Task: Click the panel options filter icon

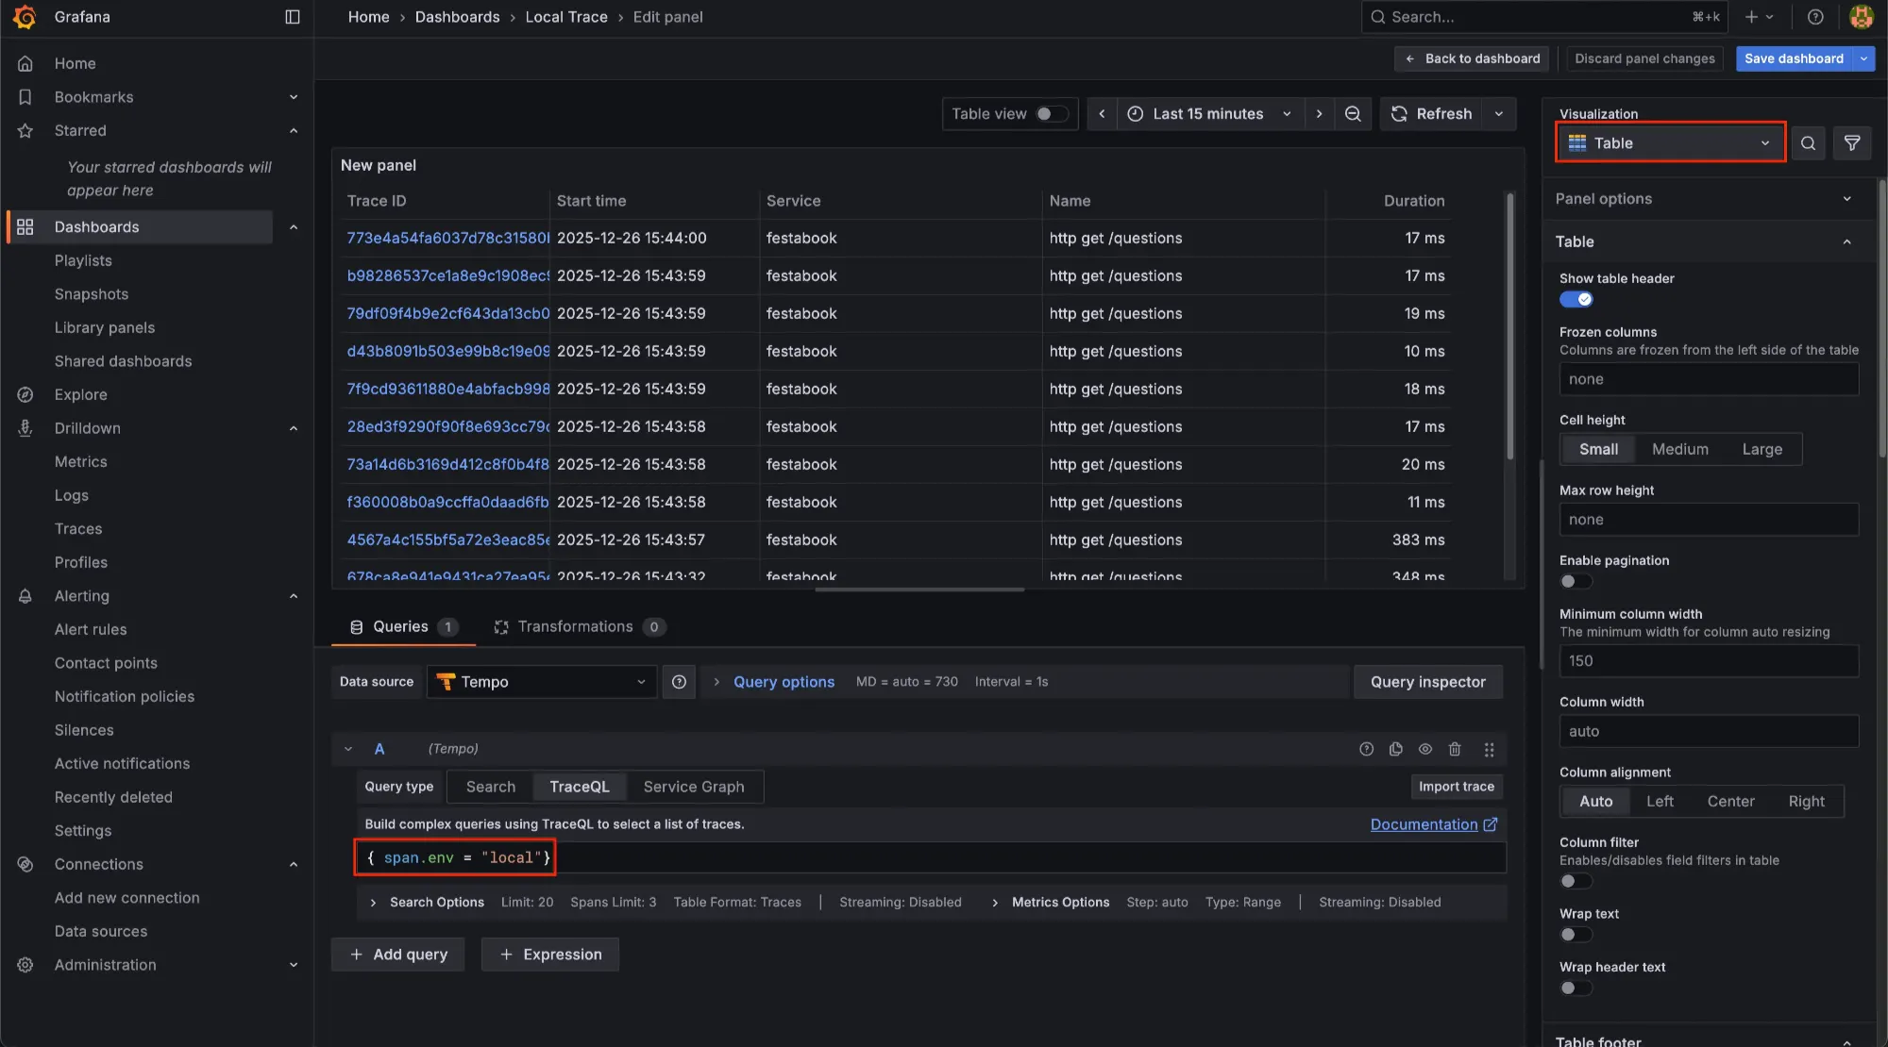Action: click(x=1851, y=143)
